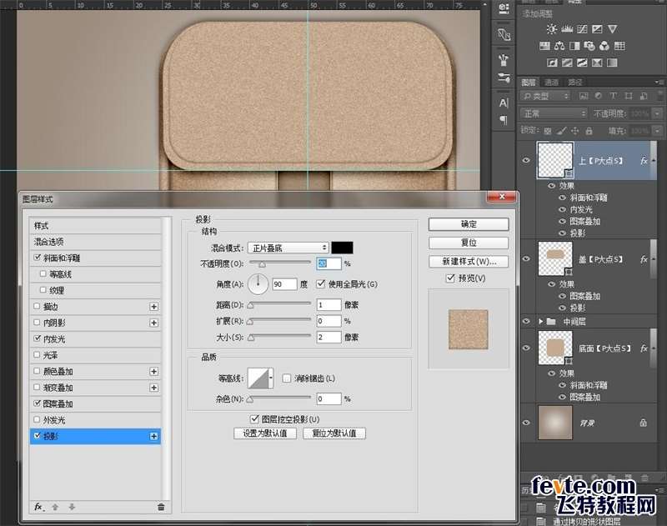This screenshot has width=667, height=526.
Task: Add a Vibrance adjustment layer
Action: [612, 29]
